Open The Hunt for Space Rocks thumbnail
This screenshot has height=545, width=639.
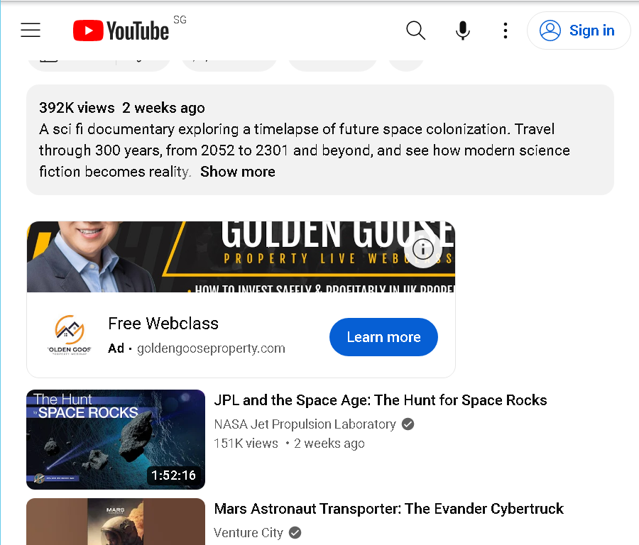pos(116,439)
